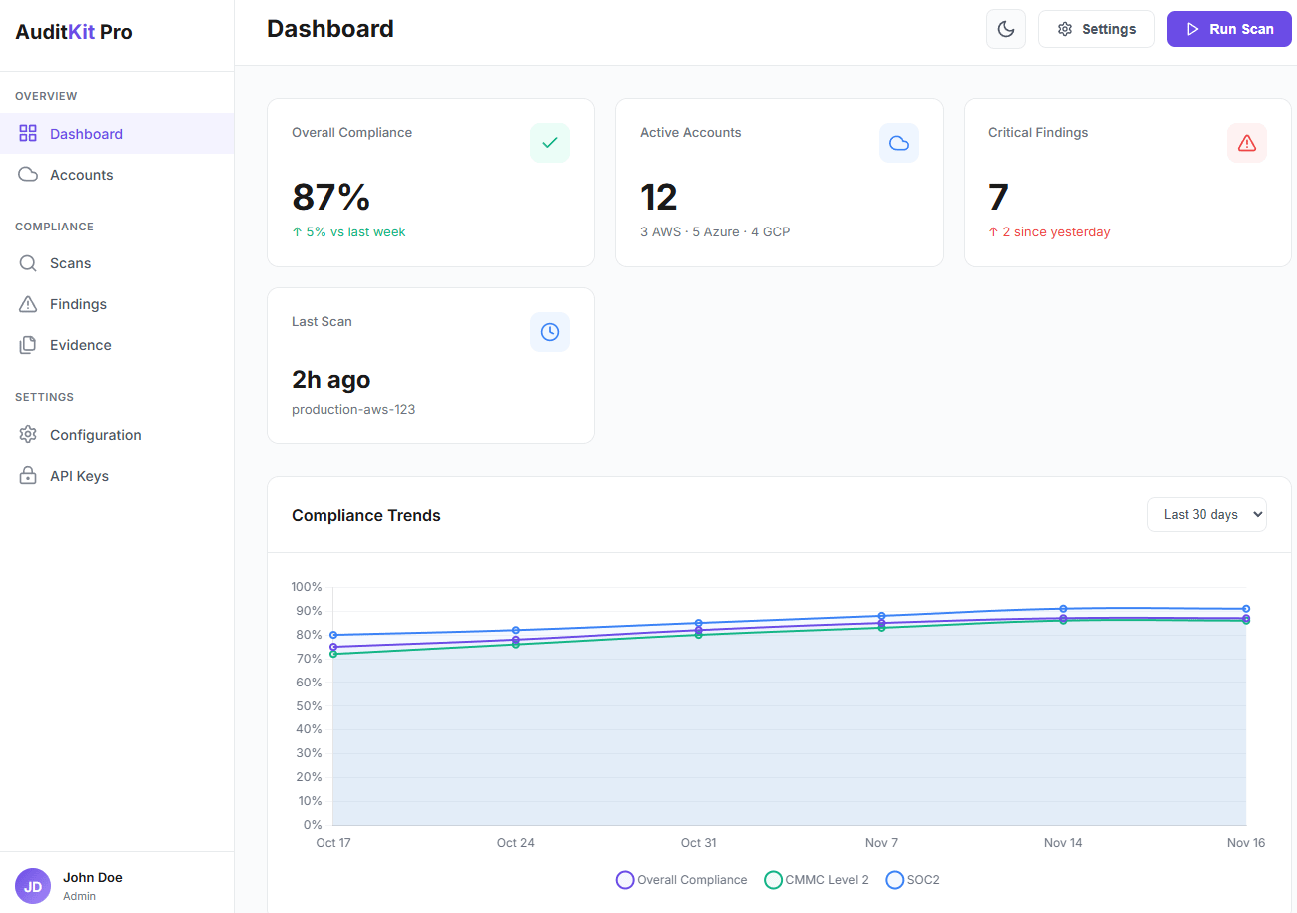Screen dimensions: 1297x913
Task: Click the Nov 7 x-axis label
Action: point(881,843)
